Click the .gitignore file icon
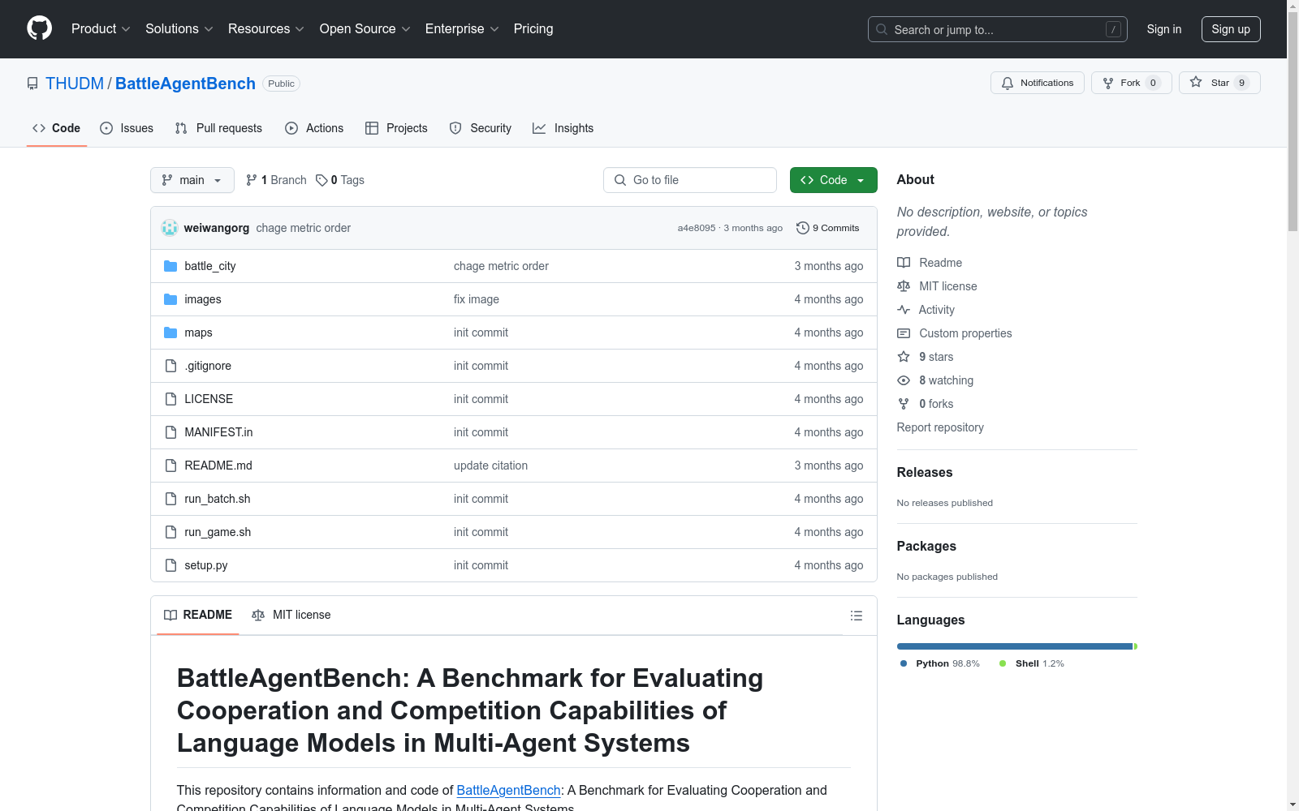The width and height of the screenshot is (1299, 811). (170, 366)
